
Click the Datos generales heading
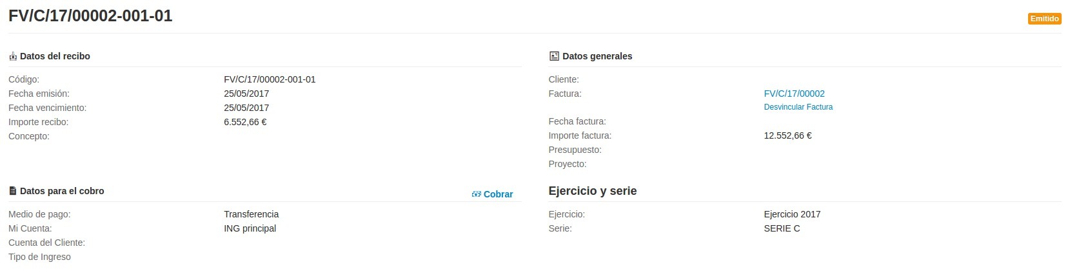[x=597, y=56]
